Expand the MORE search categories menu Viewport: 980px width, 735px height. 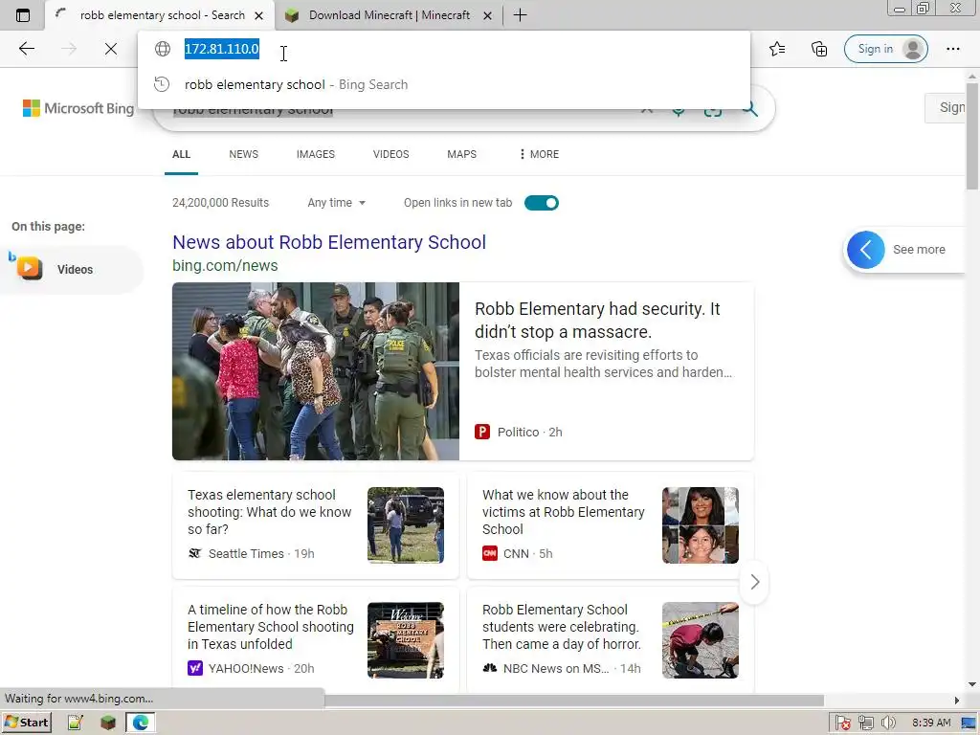tap(539, 154)
